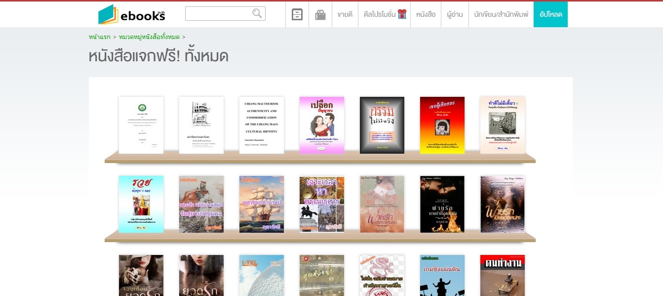Open the sailing ship มหาขุนคลำภาพย์ book
Image resolution: width=663 pixels, height=296 pixels.
262,204
